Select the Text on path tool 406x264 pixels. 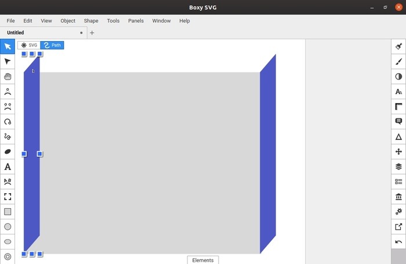click(x=8, y=182)
